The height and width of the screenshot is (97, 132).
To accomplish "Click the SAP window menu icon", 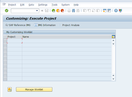I will coord(4,4).
